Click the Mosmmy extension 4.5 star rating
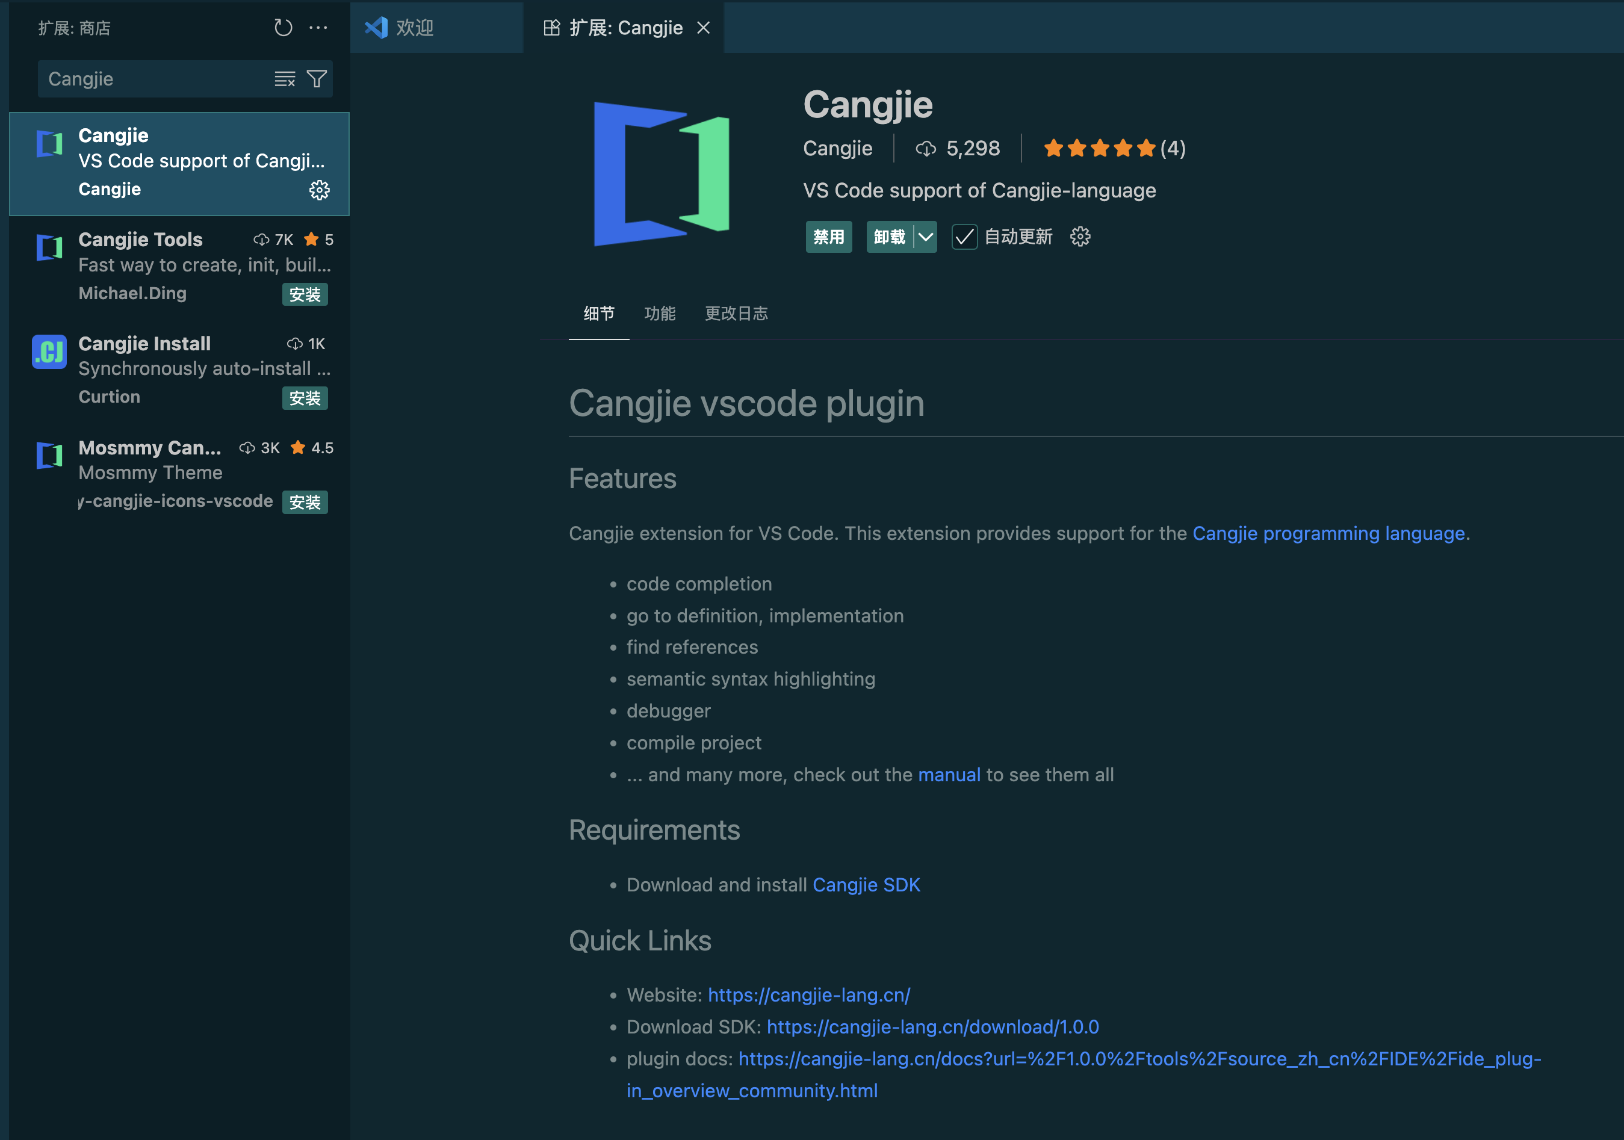The image size is (1624, 1140). [312, 448]
